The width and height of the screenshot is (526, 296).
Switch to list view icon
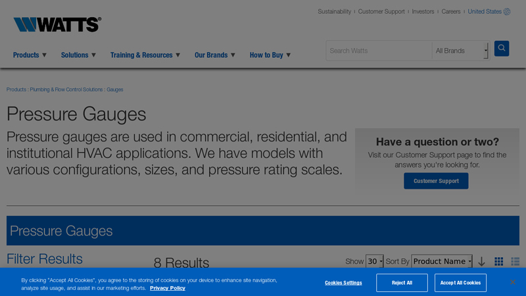(515, 261)
